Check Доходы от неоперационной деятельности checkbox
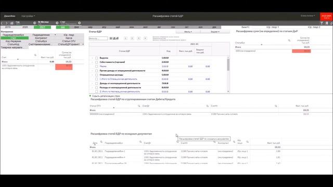The width and height of the screenshot is (333, 187). (97, 83)
